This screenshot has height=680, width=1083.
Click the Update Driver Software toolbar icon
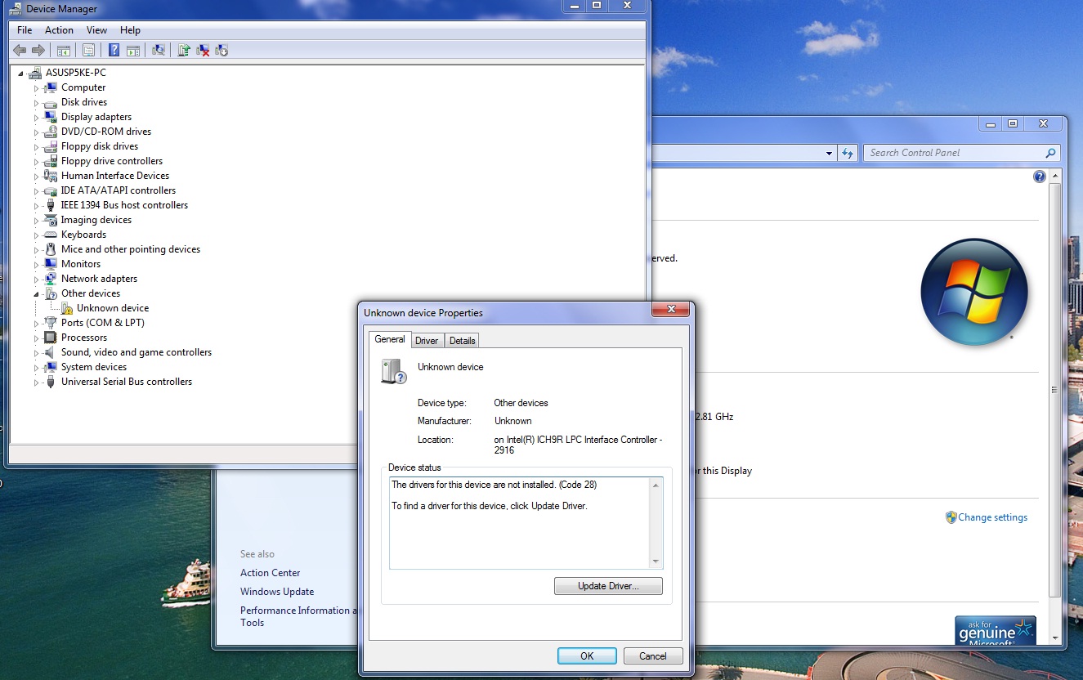(x=184, y=51)
